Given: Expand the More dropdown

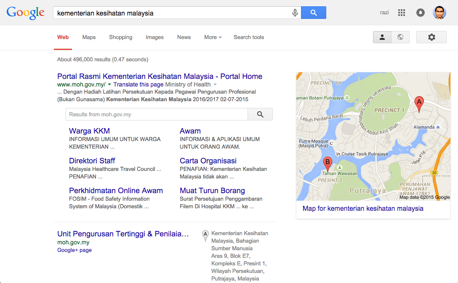Looking at the screenshot, I should click(x=213, y=37).
